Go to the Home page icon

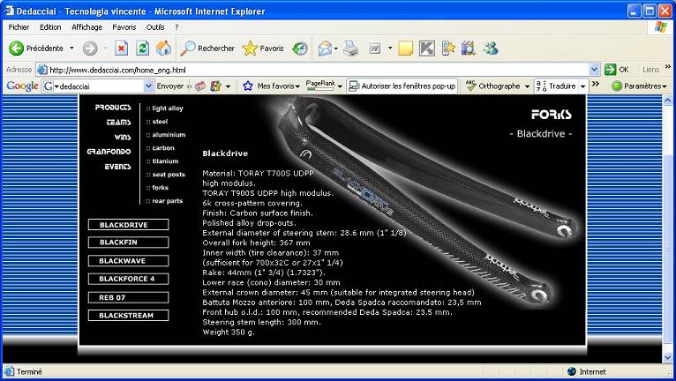pyautogui.click(x=163, y=48)
